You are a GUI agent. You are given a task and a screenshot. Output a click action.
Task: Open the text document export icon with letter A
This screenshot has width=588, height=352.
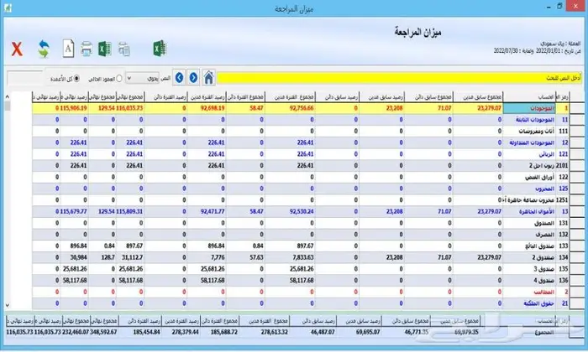pyautogui.click(x=68, y=49)
